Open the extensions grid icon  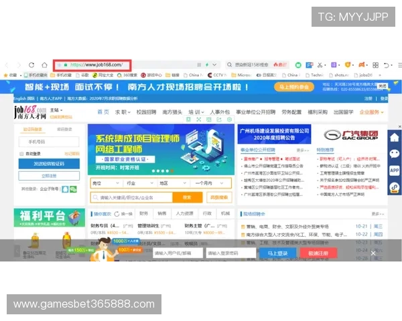(375, 65)
